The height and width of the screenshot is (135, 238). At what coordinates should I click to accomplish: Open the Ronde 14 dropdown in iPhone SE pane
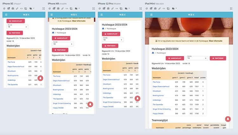pyautogui.click(x=16, y=27)
